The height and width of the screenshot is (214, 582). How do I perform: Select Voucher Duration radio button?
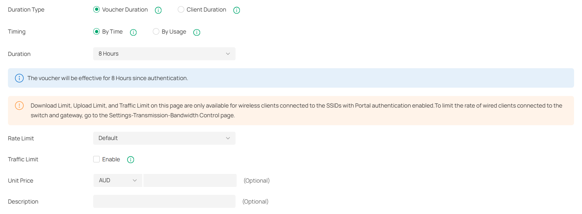click(x=96, y=10)
